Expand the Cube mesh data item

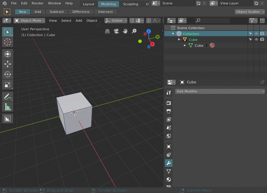185,46
